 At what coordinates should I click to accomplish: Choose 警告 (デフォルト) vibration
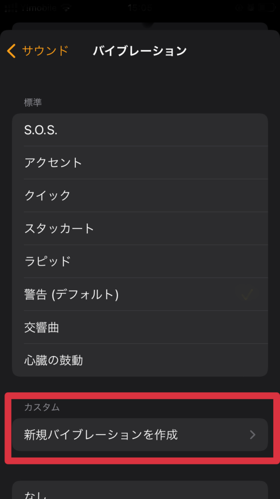coord(140,294)
